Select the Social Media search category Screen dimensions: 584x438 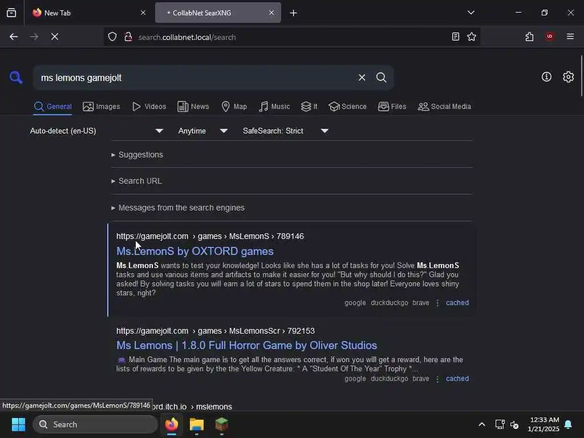tap(444, 107)
